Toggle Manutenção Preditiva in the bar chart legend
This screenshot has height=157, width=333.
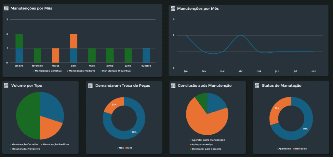81,71
